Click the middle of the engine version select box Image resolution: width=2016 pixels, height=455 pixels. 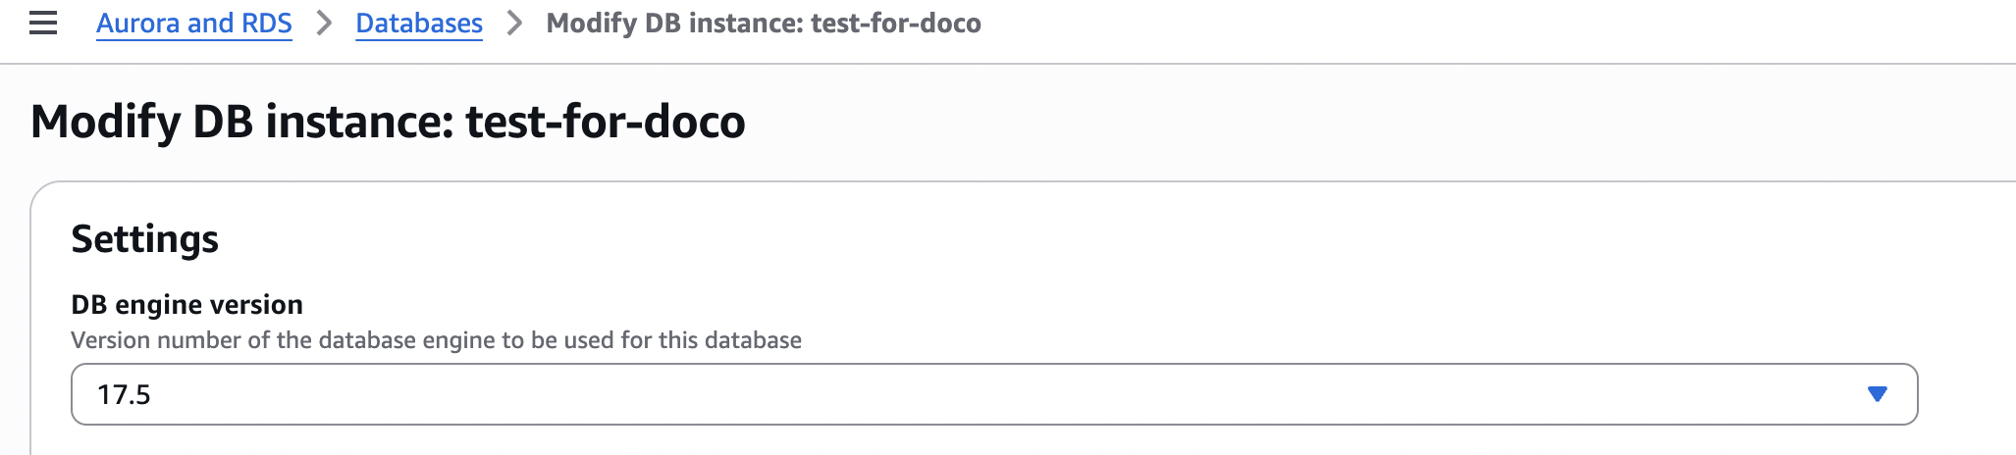coord(994,394)
